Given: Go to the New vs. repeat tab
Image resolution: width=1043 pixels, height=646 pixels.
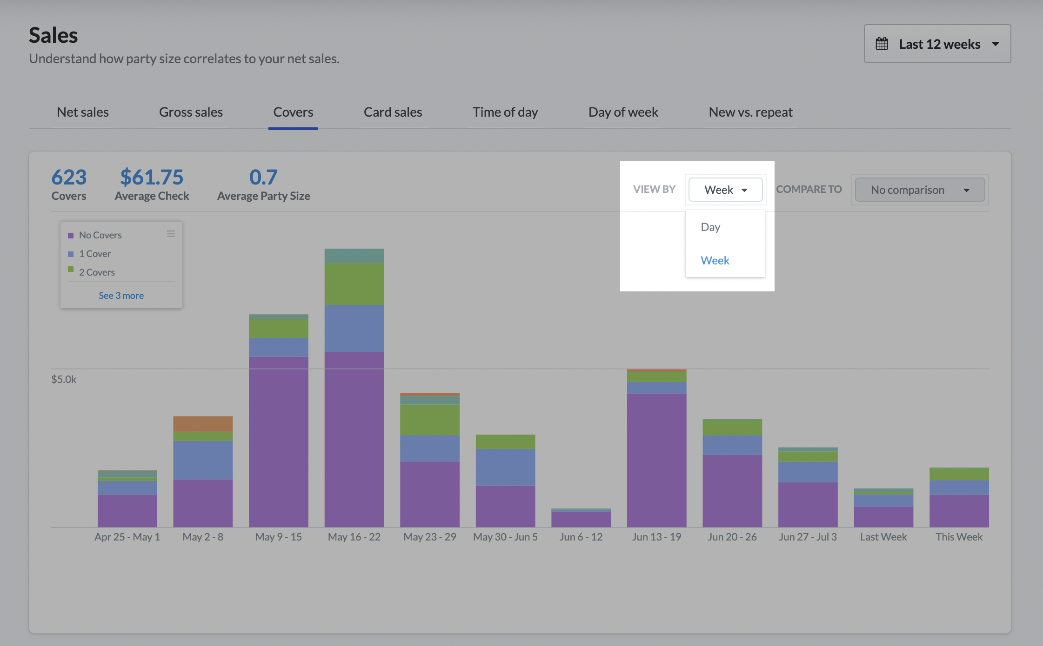Looking at the screenshot, I should click(750, 112).
